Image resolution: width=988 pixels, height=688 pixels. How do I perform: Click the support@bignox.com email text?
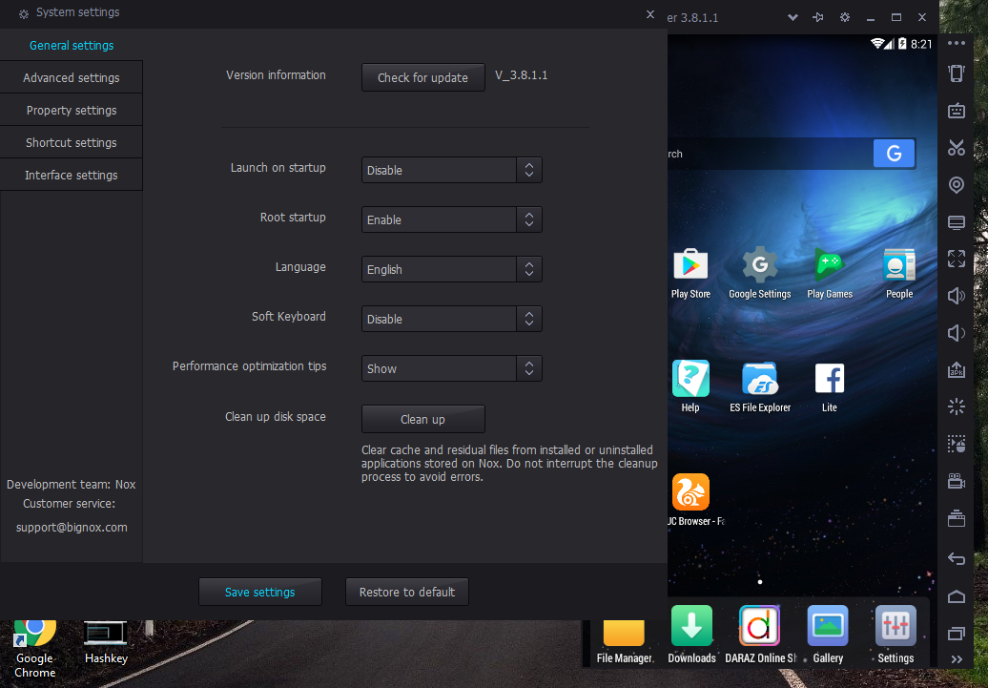72,527
